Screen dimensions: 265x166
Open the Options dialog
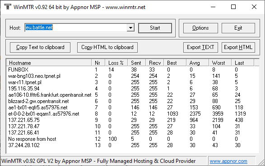200,28
